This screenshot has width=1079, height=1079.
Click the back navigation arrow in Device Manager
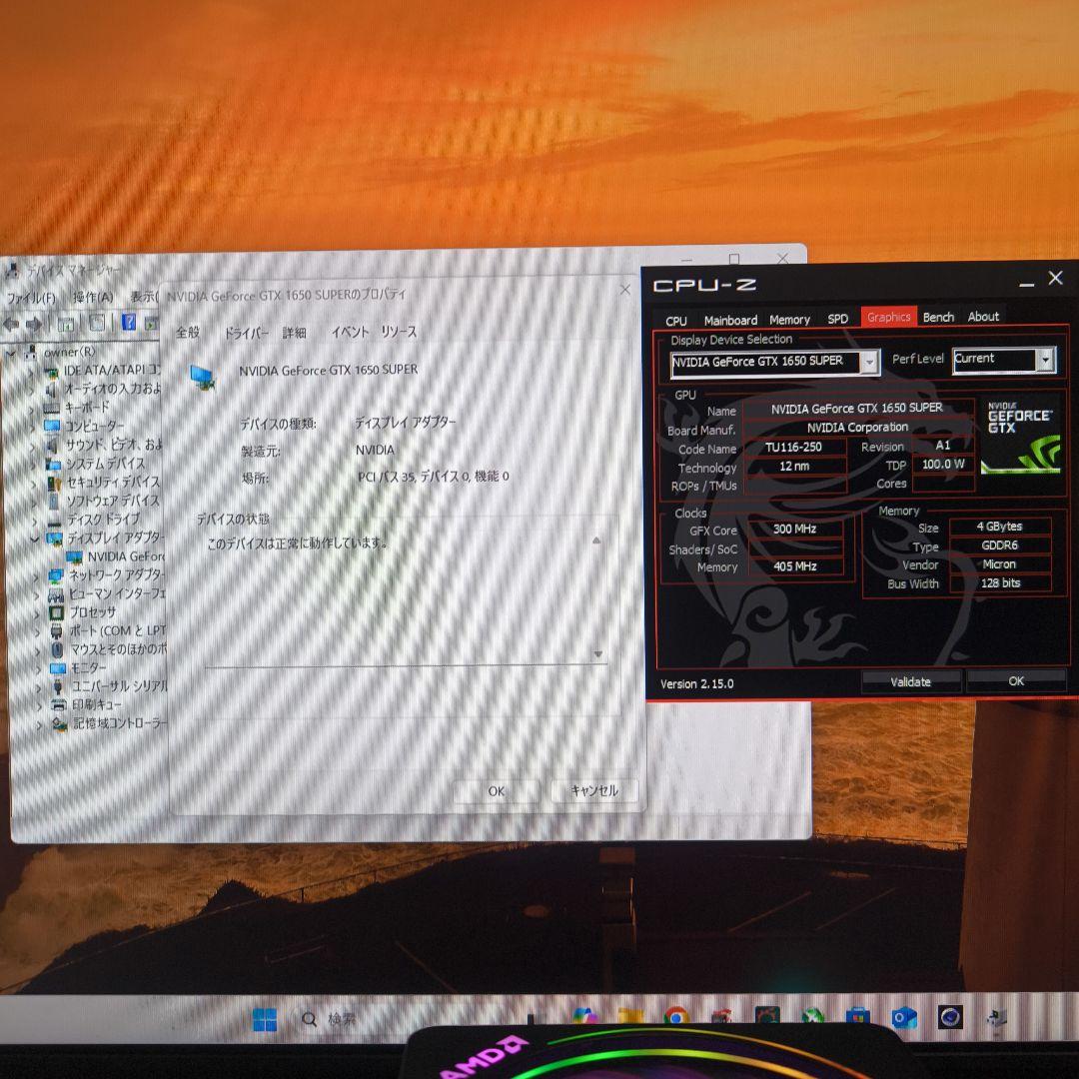coord(11,324)
